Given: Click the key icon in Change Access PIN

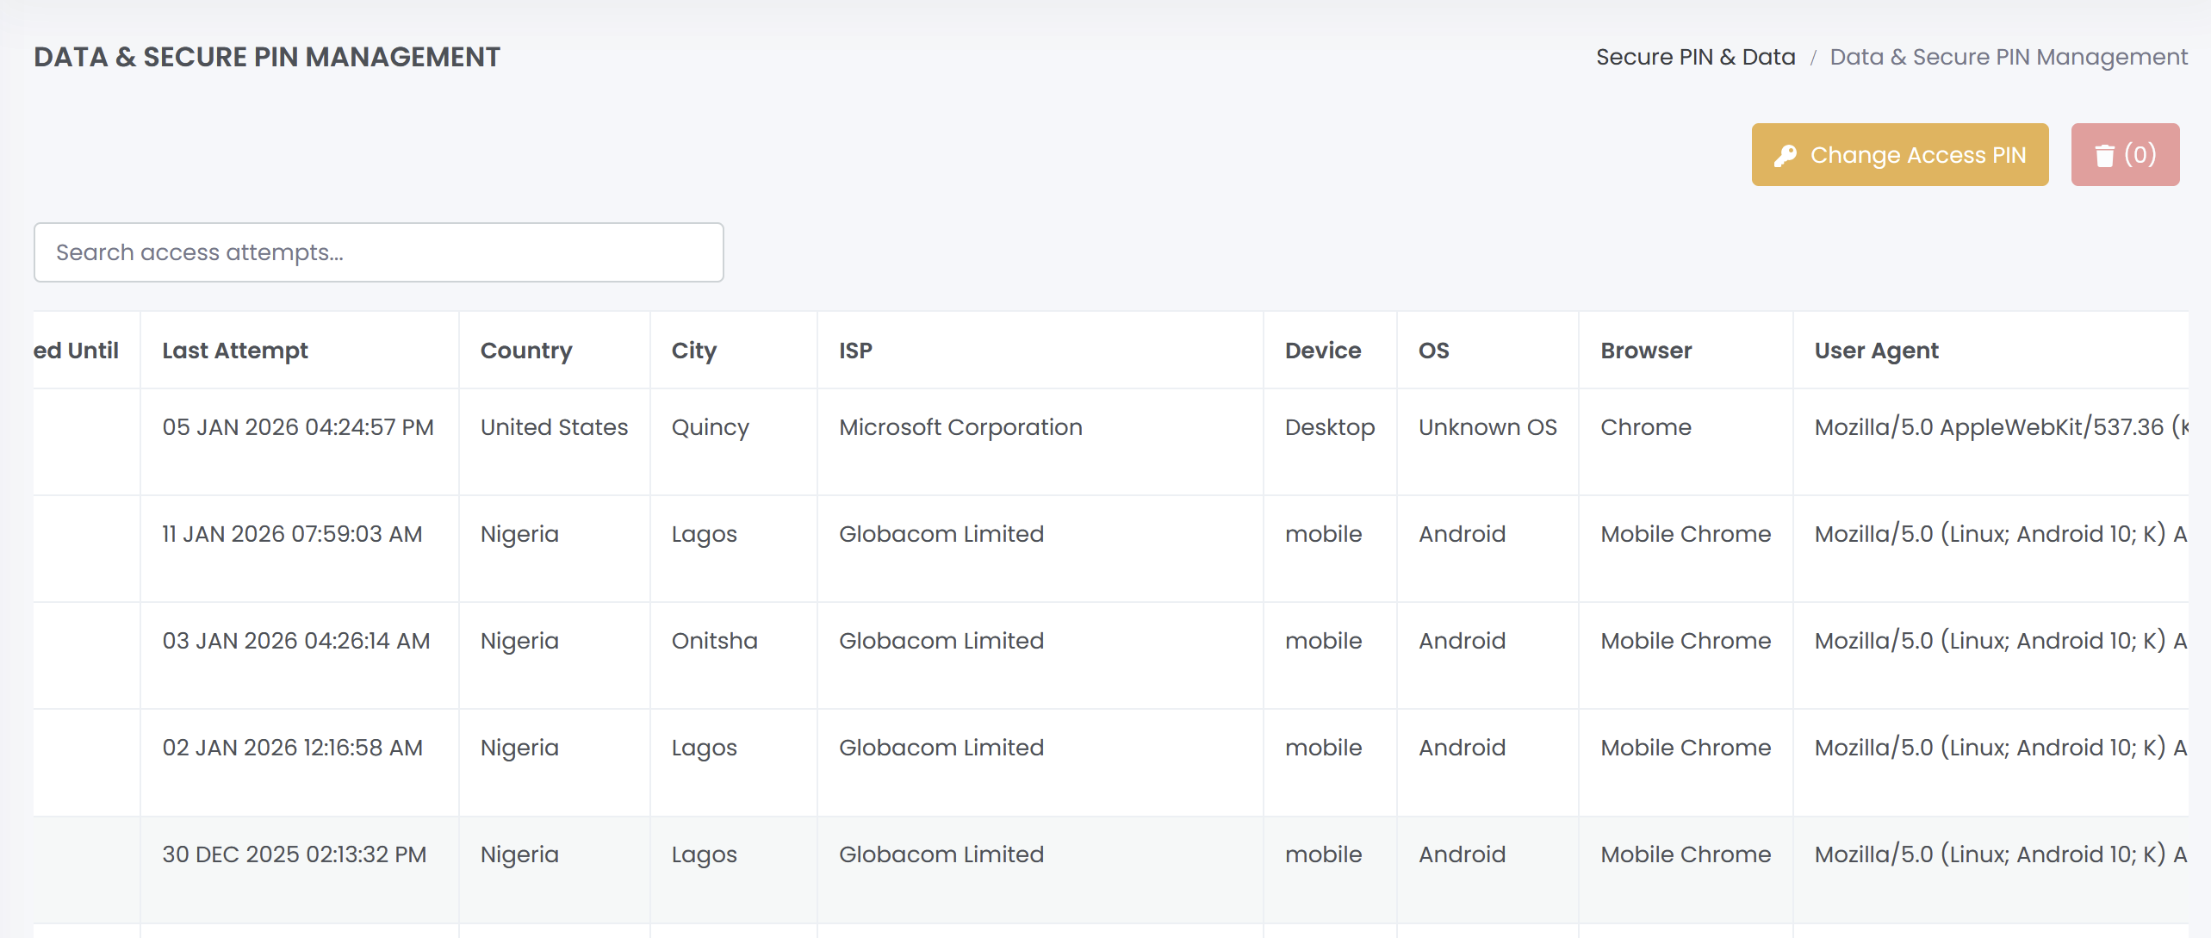Looking at the screenshot, I should tap(1785, 155).
